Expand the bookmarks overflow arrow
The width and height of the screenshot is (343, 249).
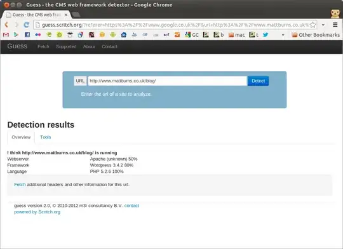coord(283,35)
